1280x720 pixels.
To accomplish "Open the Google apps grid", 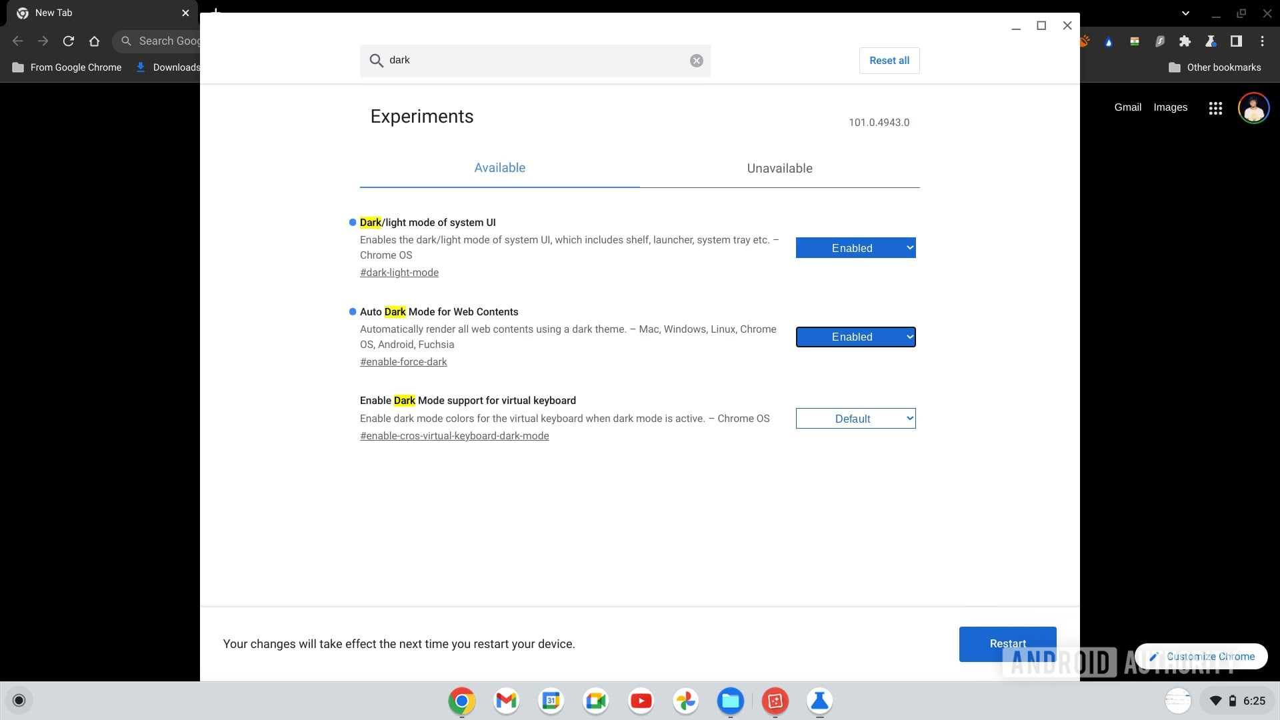I will [1215, 108].
